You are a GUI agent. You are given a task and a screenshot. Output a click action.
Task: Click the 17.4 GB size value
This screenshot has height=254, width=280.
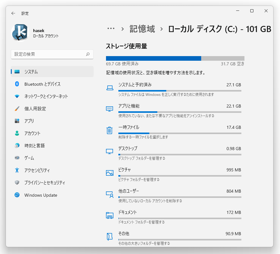click(234, 127)
